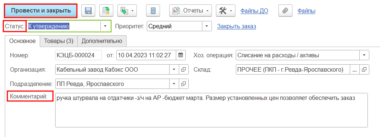The width and height of the screenshot is (380, 137).
Task: Click the Провести и закрыть button
Action: pos(41,11)
